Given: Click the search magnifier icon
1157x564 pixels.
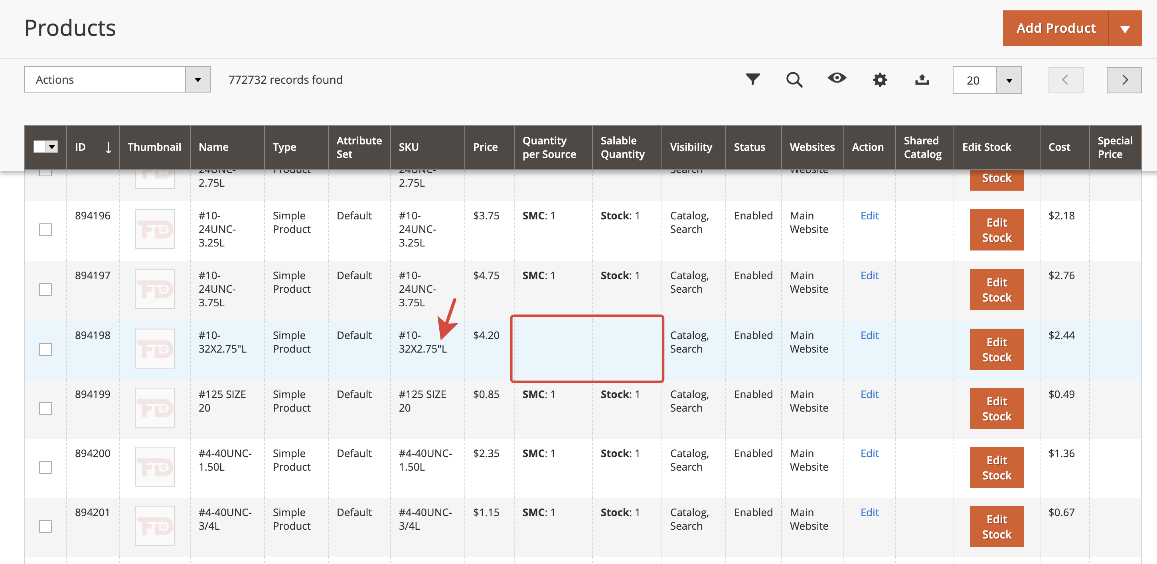Looking at the screenshot, I should point(794,79).
